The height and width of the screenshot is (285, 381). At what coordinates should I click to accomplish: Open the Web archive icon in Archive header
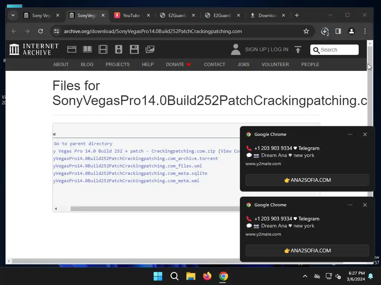coord(72,49)
